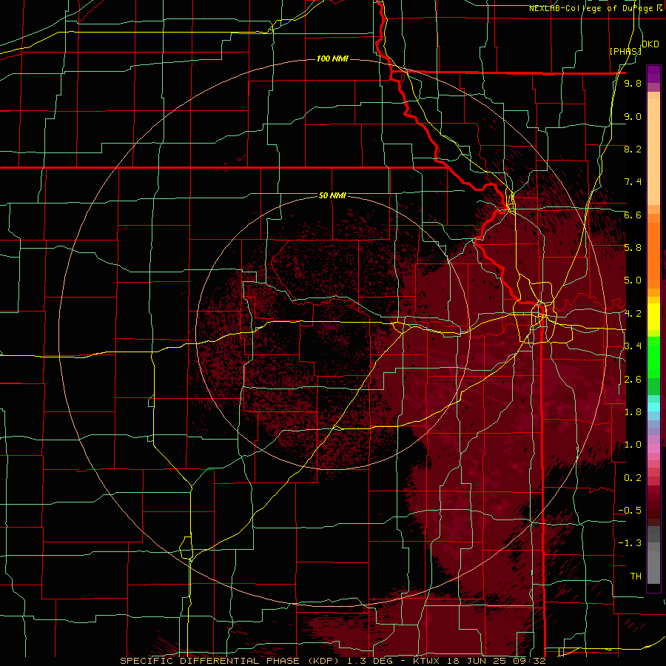The height and width of the screenshot is (666, 666).
Task: Click the "SPECIFIC DIFFERENTIAL PHASE (KDP)" product title
Action: [229, 661]
